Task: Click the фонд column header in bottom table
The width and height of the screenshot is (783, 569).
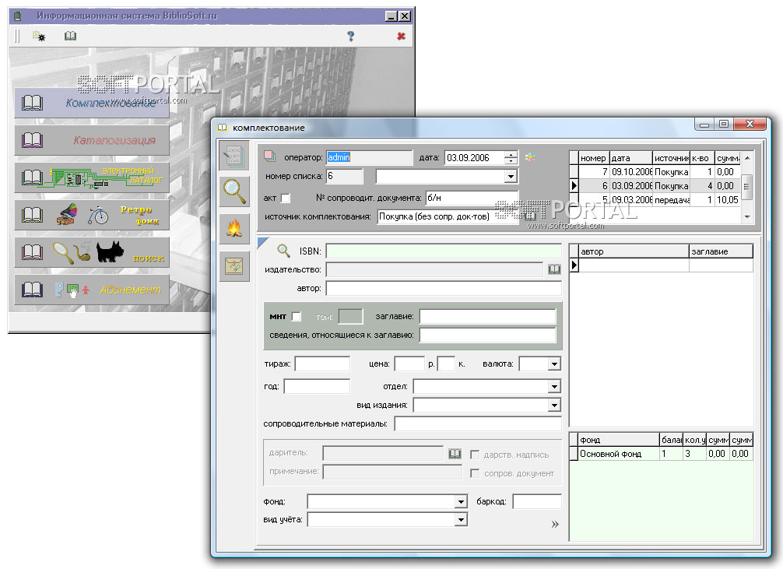Action: pyautogui.click(x=619, y=440)
